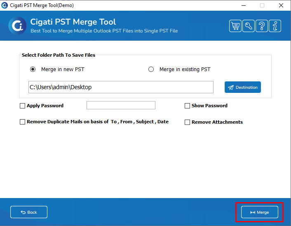
Task: Click the 'Best Tool to Merge Multiple Outlook' tagline
Action: (x=104, y=31)
